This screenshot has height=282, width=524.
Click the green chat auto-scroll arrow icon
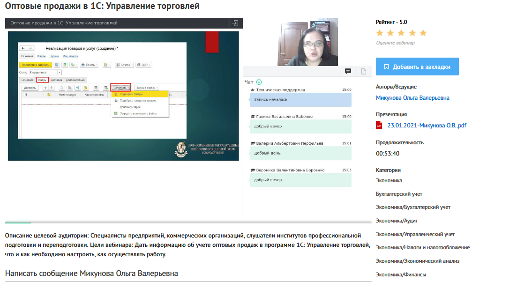pos(259,82)
